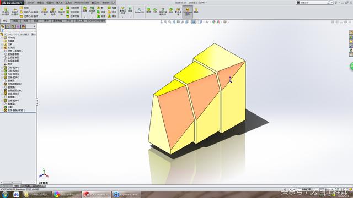
Task: Select 使用曲面切除1 in the feature tree
Action: 15,84
